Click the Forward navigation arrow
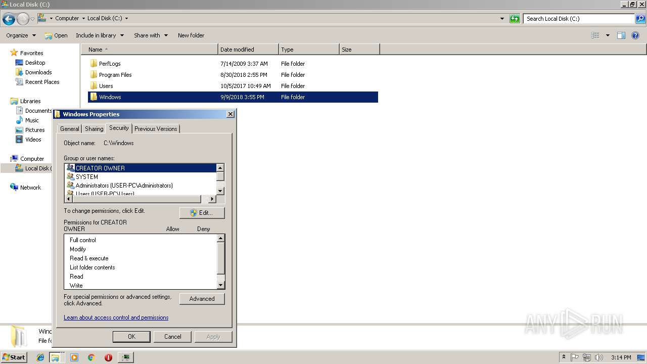The height and width of the screenshot is (364, 647). click(23, 19)
